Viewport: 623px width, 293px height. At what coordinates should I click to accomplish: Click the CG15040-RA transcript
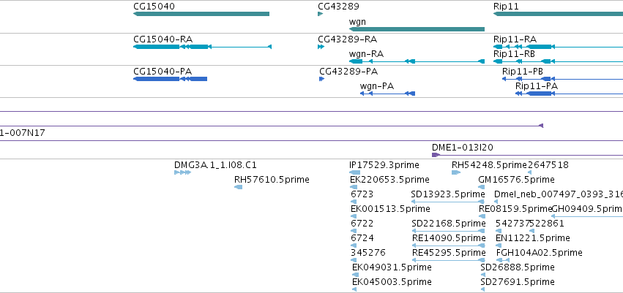(202, 47)
